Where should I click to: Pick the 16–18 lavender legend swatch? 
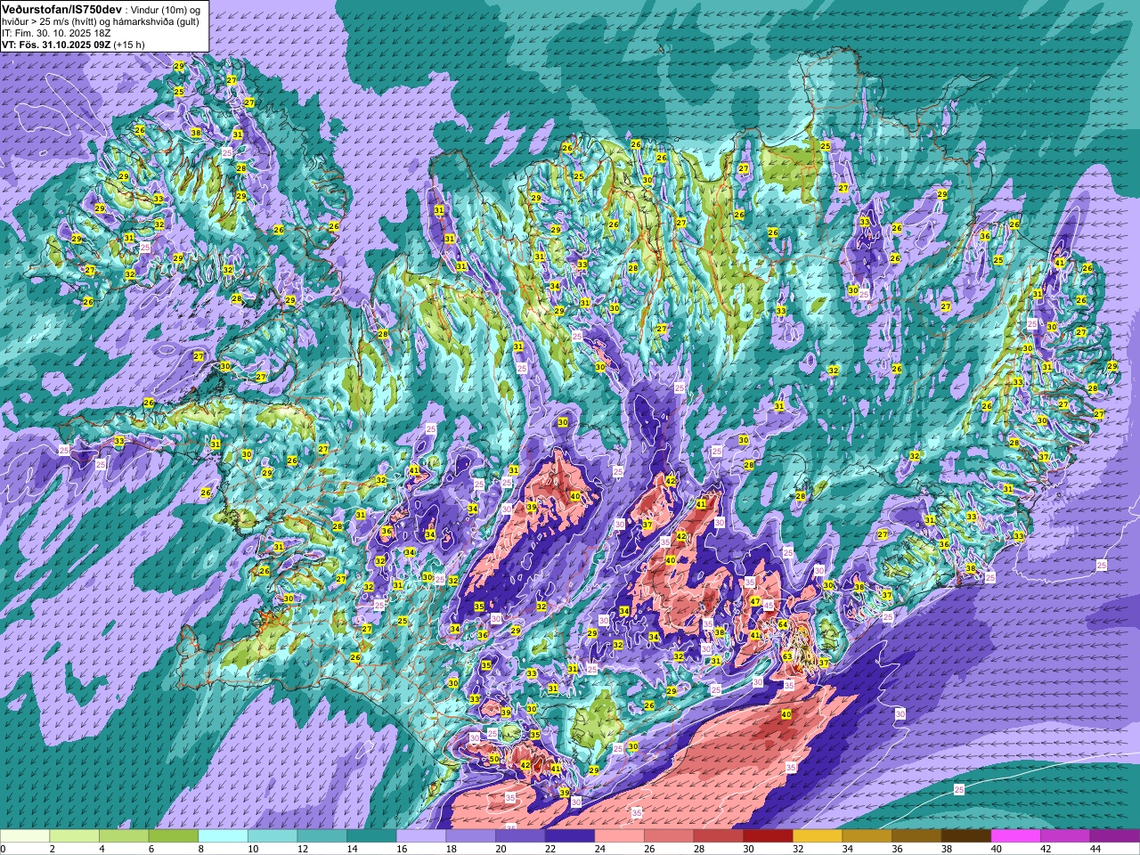pyautogui.click(x=421, y=836)
